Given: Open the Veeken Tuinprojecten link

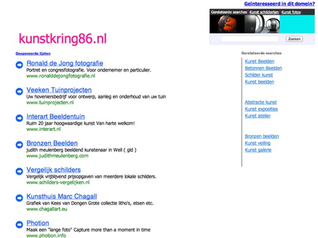Looking at the screenshot, I should 59,90.
